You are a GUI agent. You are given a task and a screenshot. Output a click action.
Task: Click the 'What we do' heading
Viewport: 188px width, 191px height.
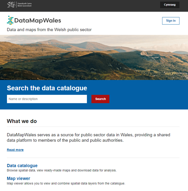(x=22, y=121)
